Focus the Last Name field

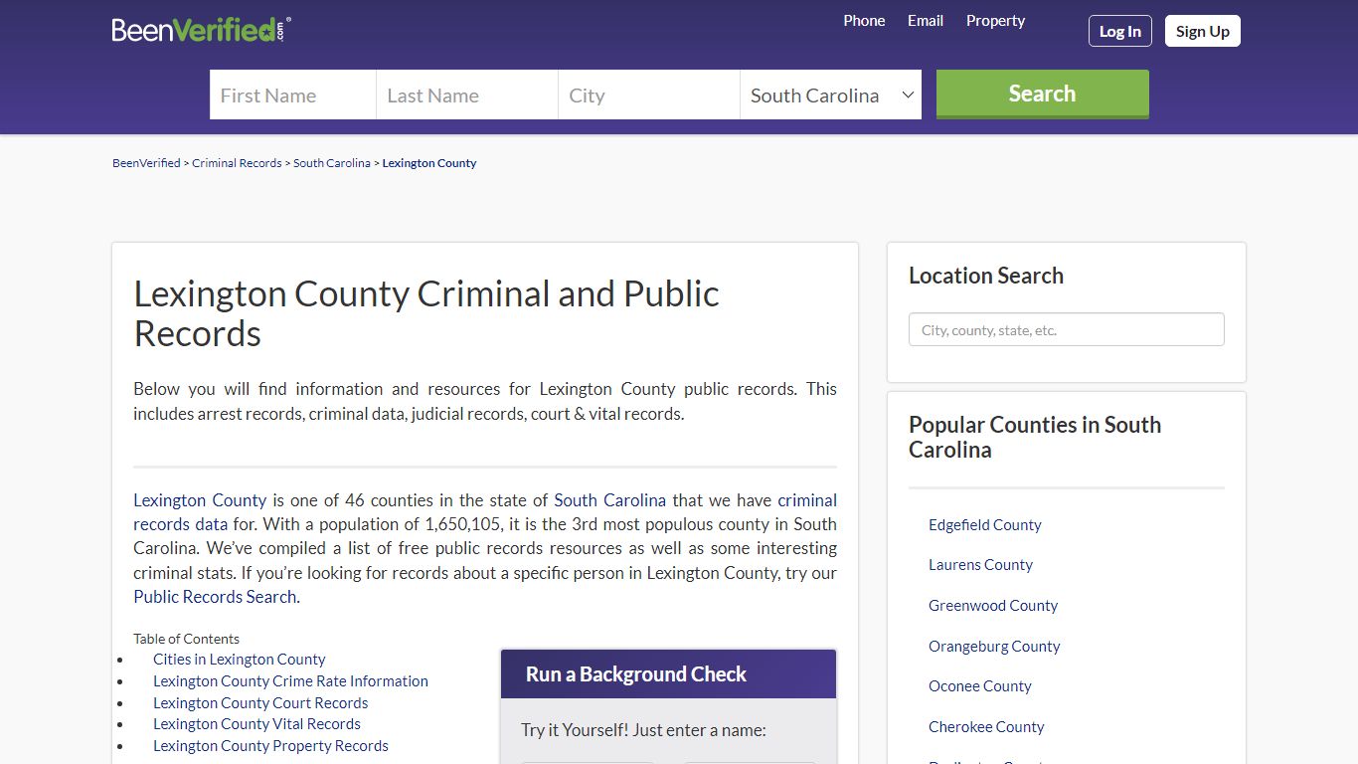[x=467, y=95]
